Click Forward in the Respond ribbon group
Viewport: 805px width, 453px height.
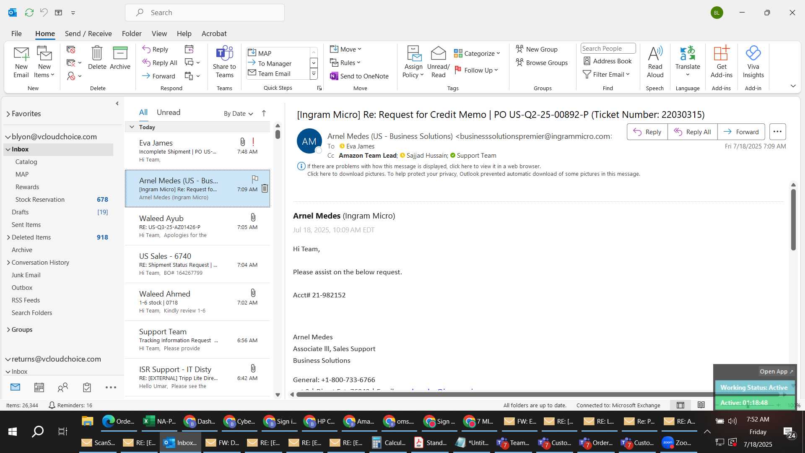coord(158,76)
